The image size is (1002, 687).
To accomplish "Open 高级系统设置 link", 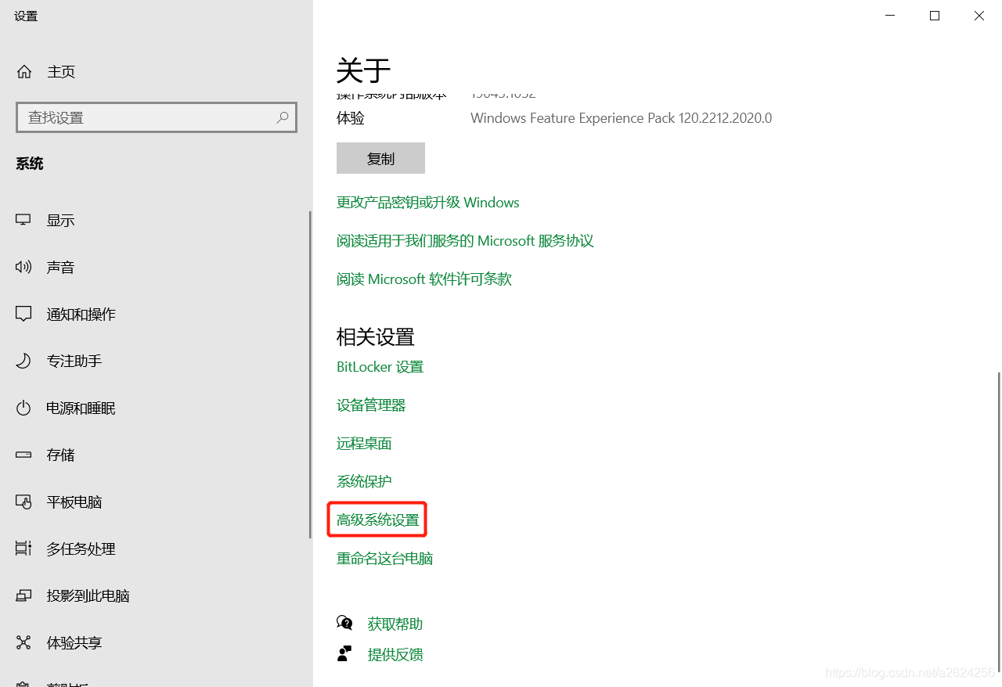I will (x=378, y=520).
